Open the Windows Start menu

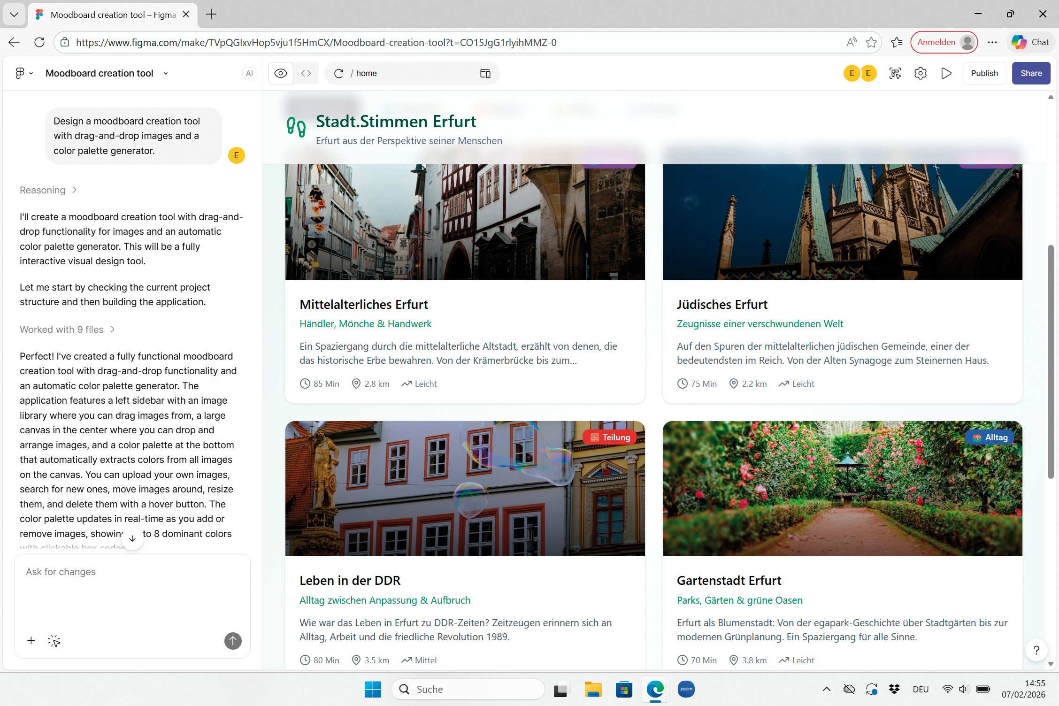[373, 689]
